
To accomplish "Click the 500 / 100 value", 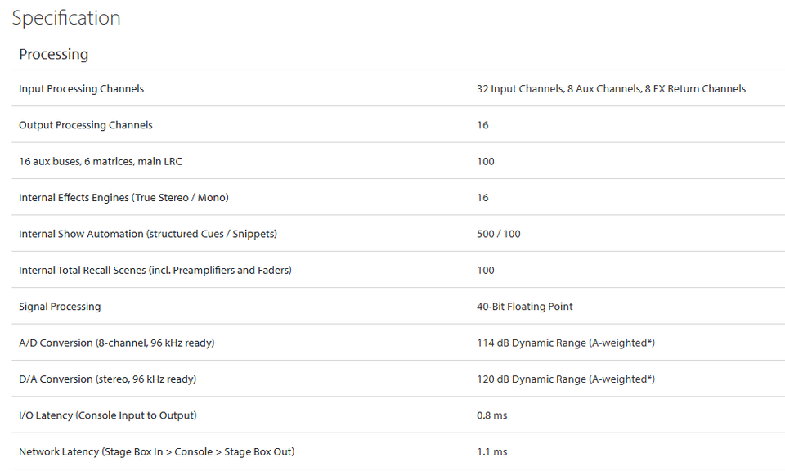I will (499, 234).
